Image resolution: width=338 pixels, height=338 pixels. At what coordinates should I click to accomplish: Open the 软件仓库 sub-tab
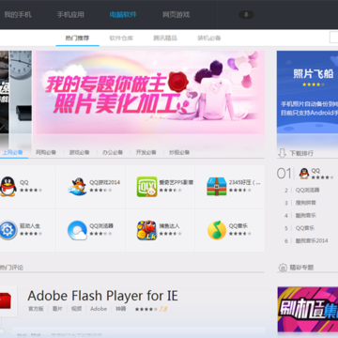(x=121, y=38)
